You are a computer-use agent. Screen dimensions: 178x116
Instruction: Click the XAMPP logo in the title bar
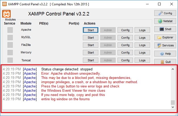tap(5, 4)
